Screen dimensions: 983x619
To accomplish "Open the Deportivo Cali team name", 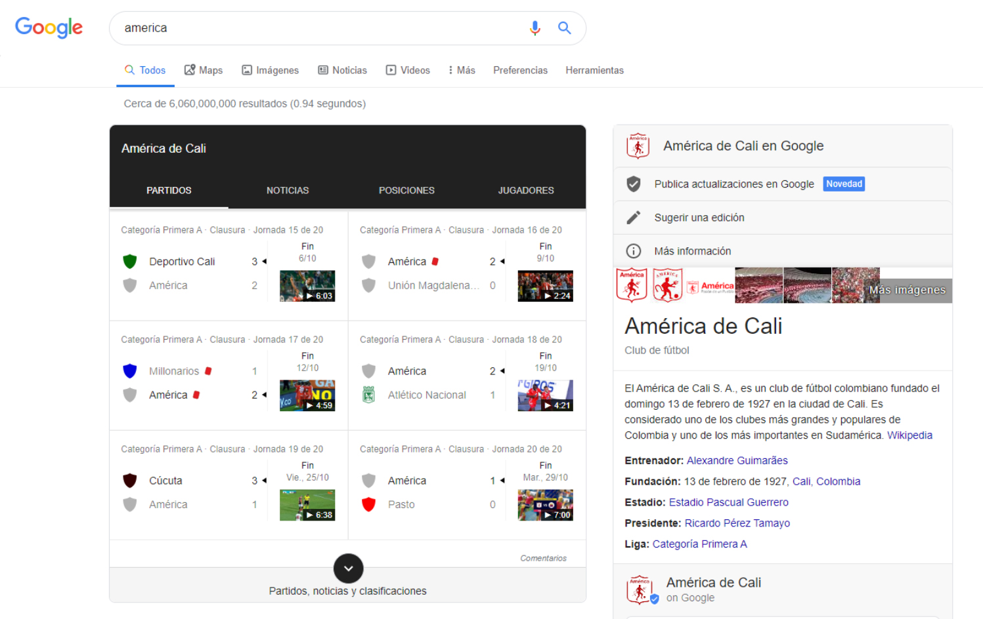I will (182, 262).
